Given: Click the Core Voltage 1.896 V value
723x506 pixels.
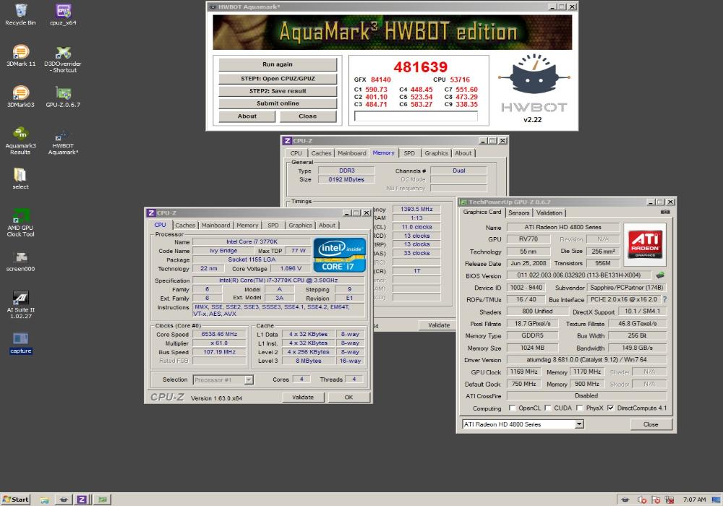Looking at the screenshot, I should (291, 268).
